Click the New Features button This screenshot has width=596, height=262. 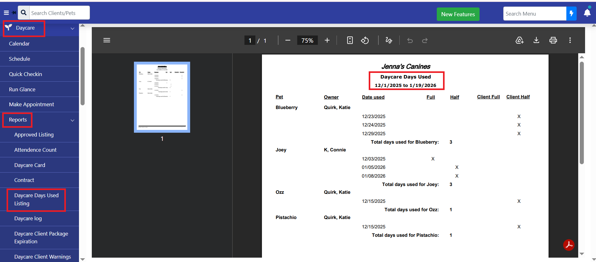pos(458,14)
